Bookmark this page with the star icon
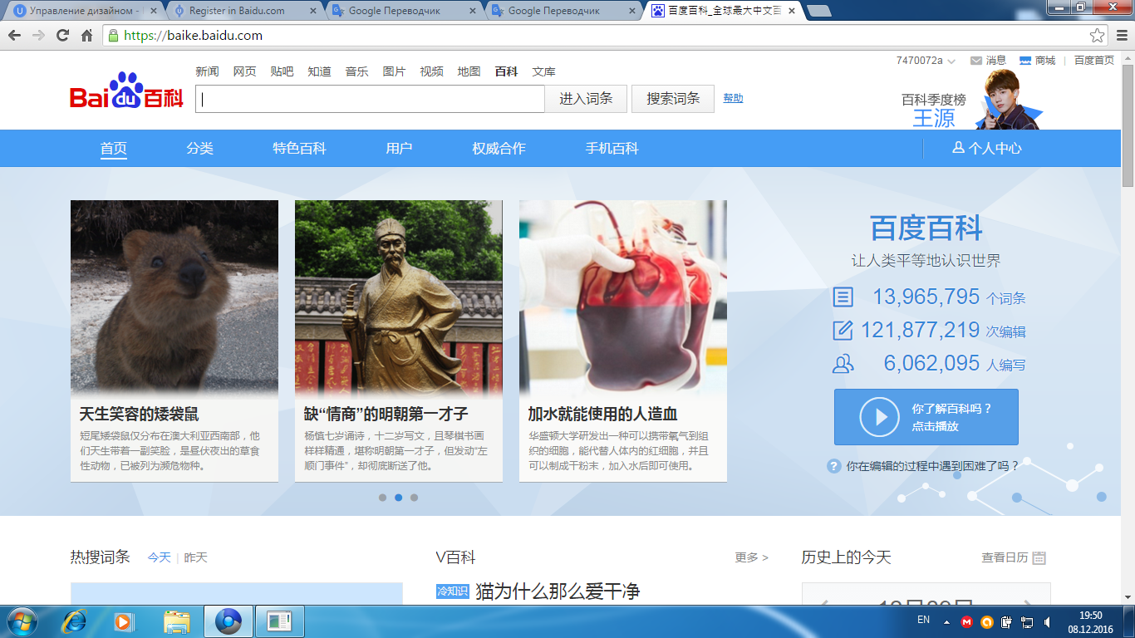1135x638 pixels. tap(1098, 36)
